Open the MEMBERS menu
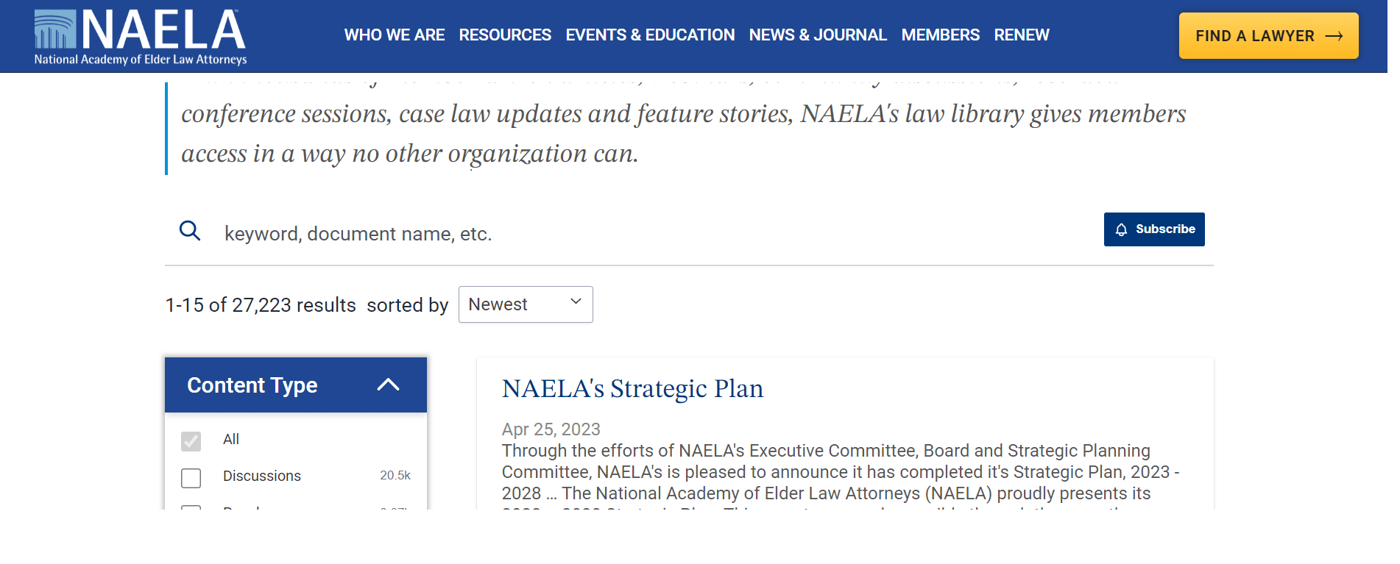This screenshot has height=564, width=1400. (x=940, y=35)
